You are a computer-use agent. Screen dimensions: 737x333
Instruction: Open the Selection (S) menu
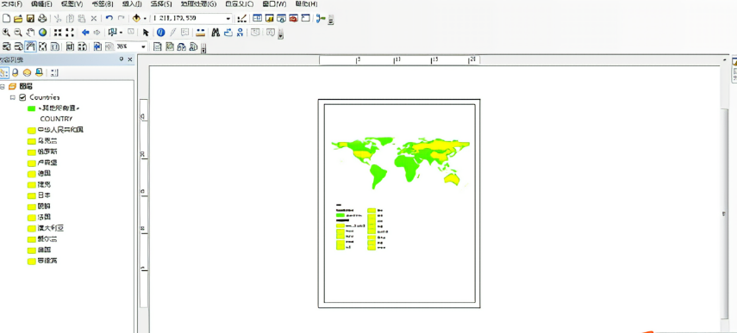[161, 3]
